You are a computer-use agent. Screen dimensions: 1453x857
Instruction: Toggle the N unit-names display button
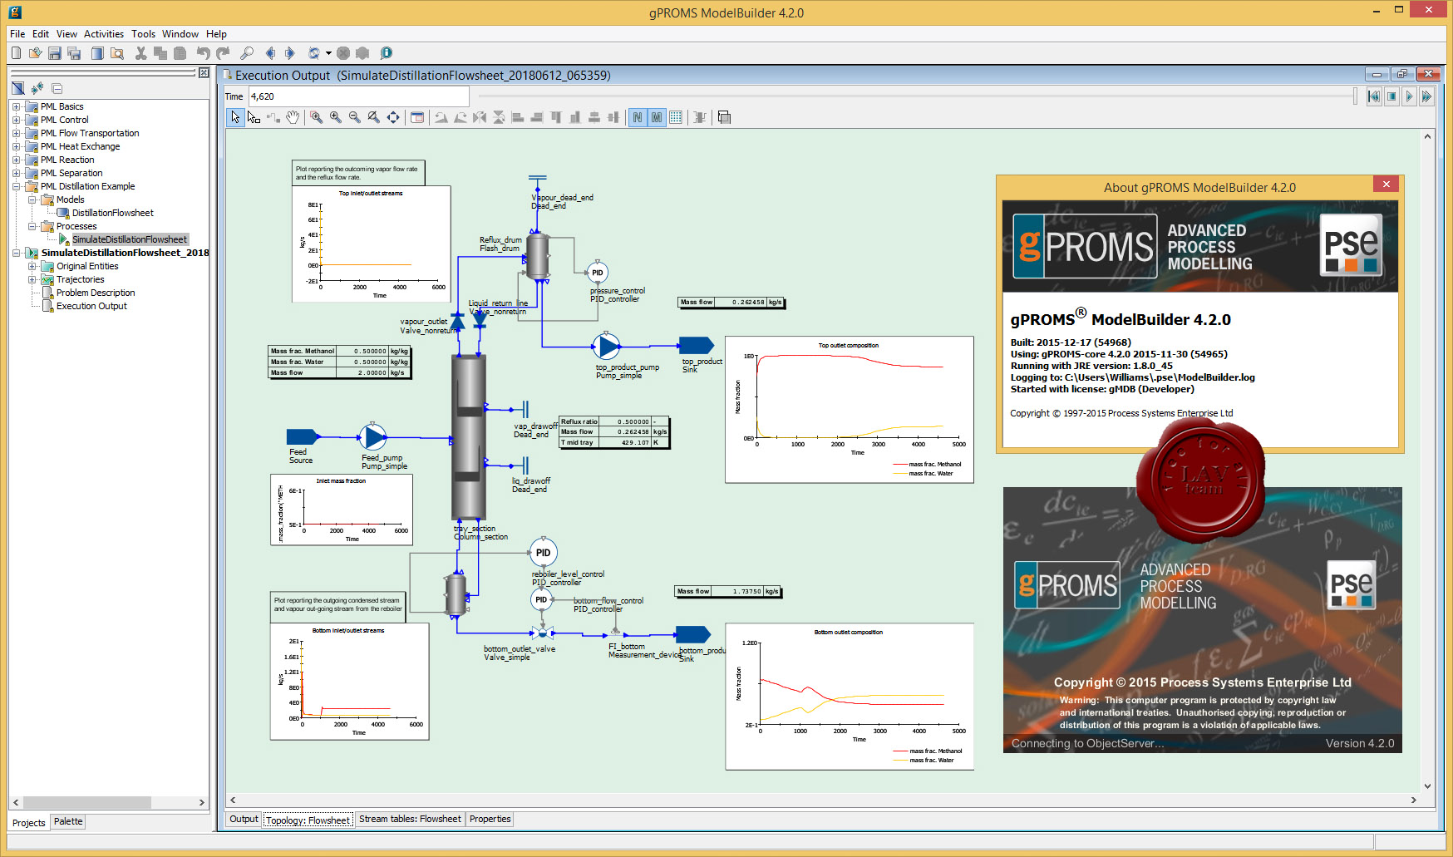click(x=638, y=117)
